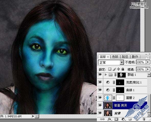Lock position move icon
Image resolution: width=151 pixels, height=122 pixels.
[118, 69]
